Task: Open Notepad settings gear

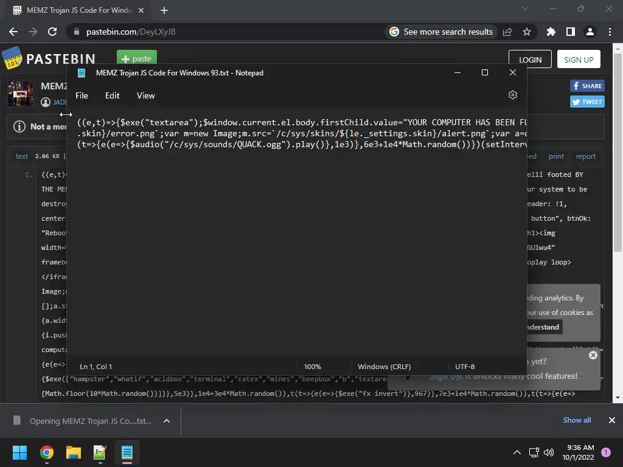Action: point(512,95)
